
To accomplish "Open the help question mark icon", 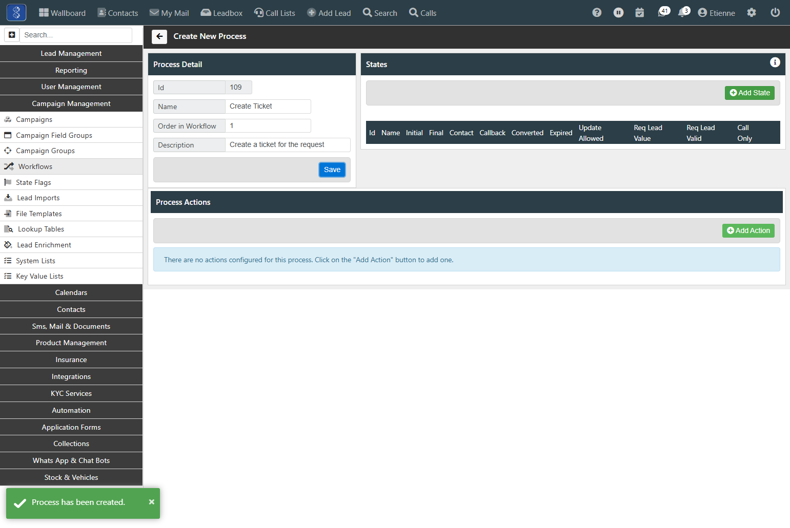I will coord(597,13).
